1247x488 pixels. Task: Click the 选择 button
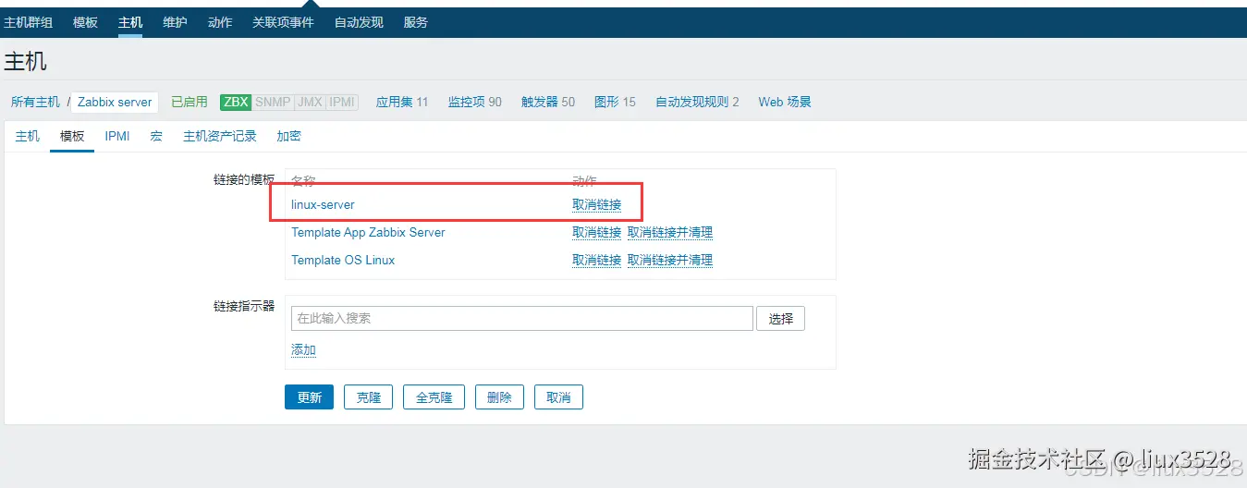tap(781, 318)
